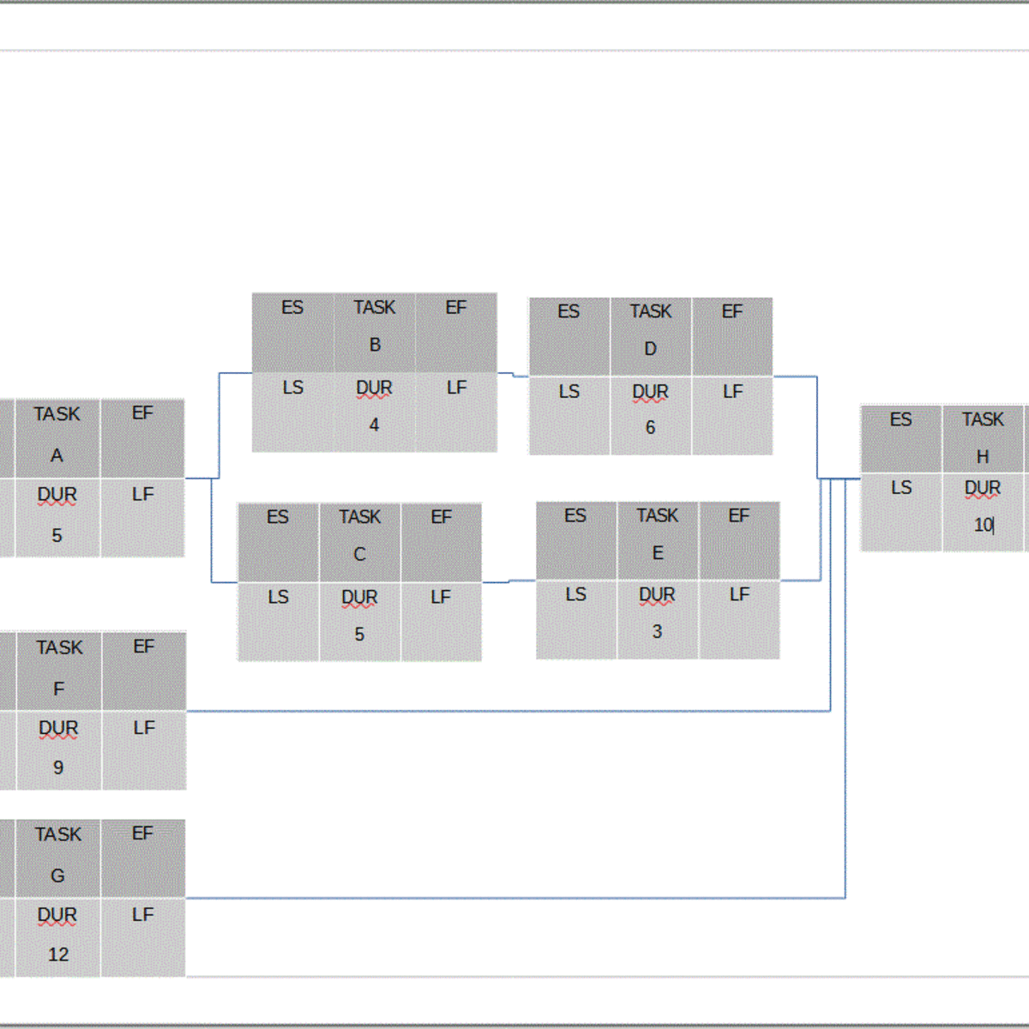The image size is (1029, 1029).
Task: Click the EF cell of Task A
Action: coord(142,438)
